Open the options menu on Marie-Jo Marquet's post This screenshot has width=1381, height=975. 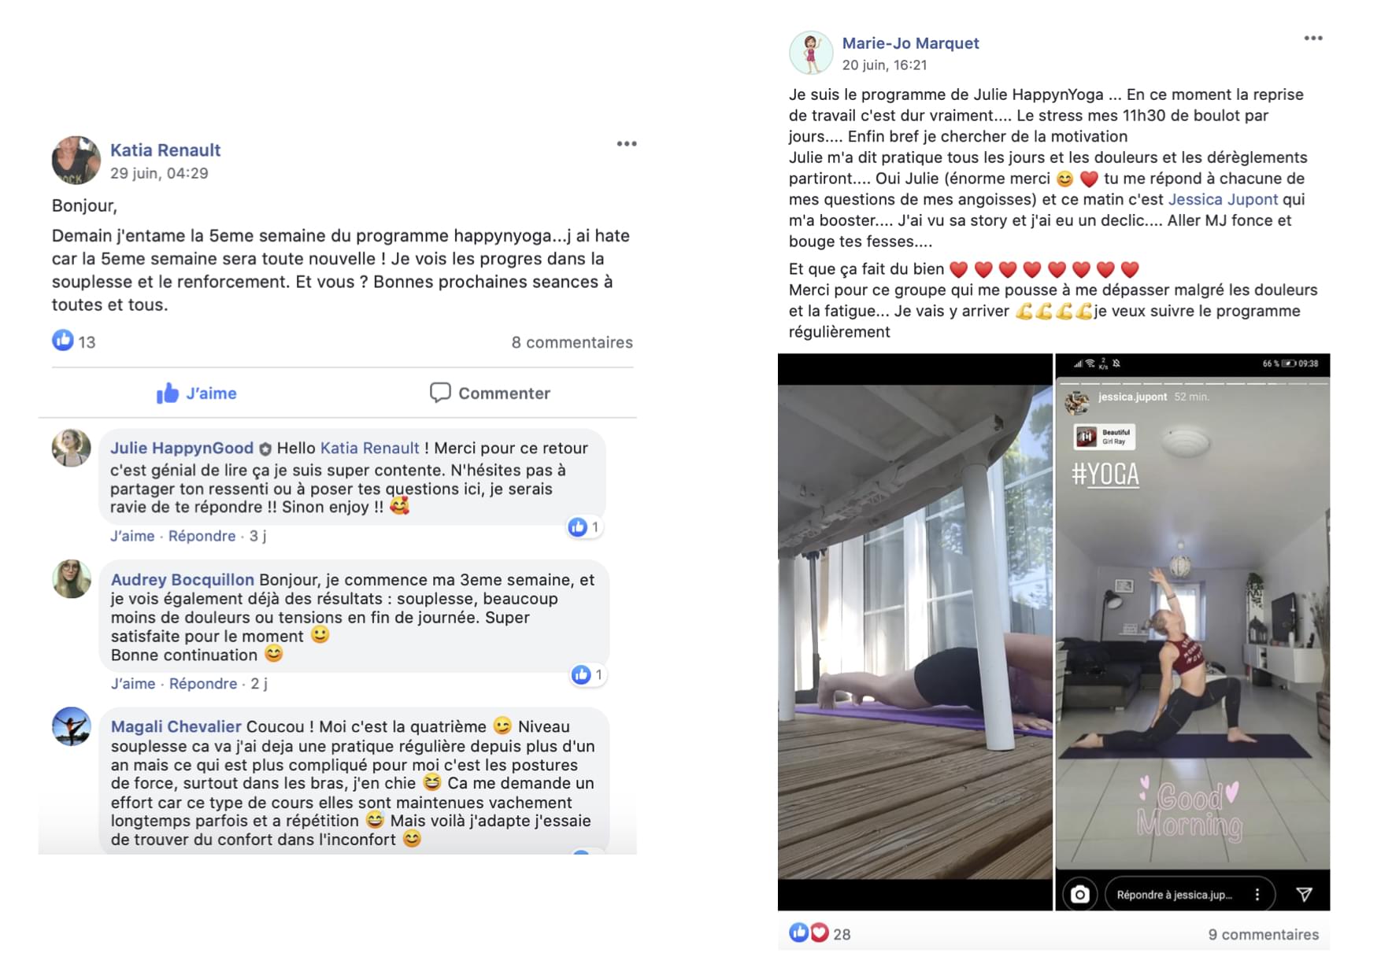pos(1313,39)
